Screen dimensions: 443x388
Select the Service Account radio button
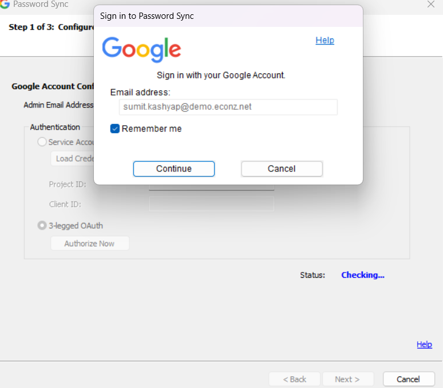pos(42,142)
